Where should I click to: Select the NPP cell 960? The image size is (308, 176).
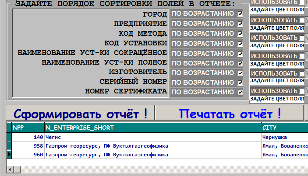(28, 155)
